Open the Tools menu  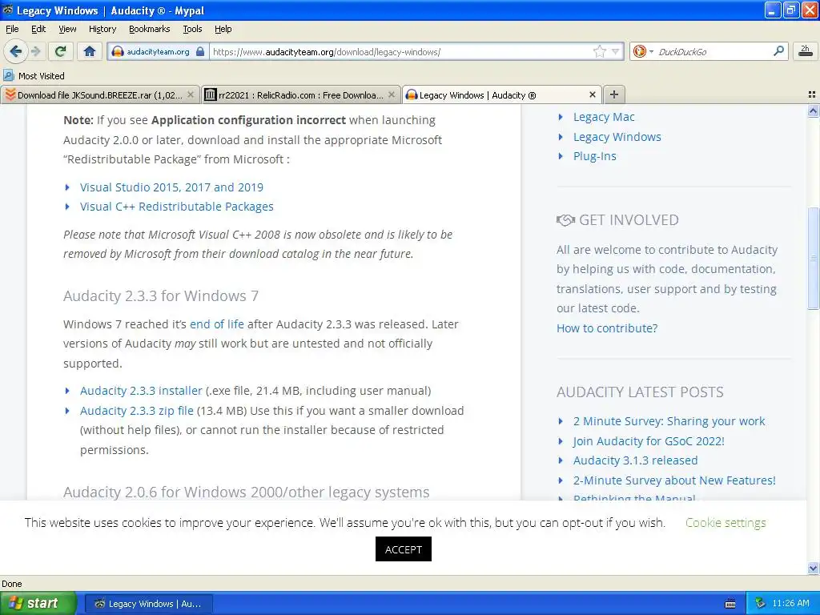pyautogui.click(x=192, y=29)
